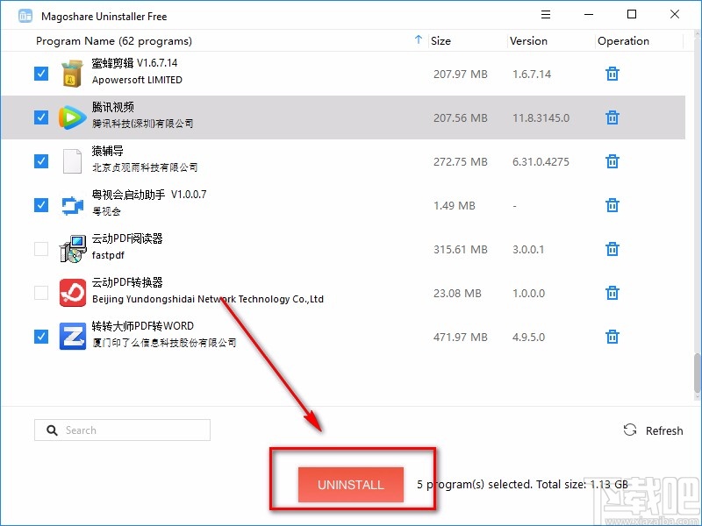
Task: Click trash icon for 云动PDF转换器
Action: pos(612,293)
